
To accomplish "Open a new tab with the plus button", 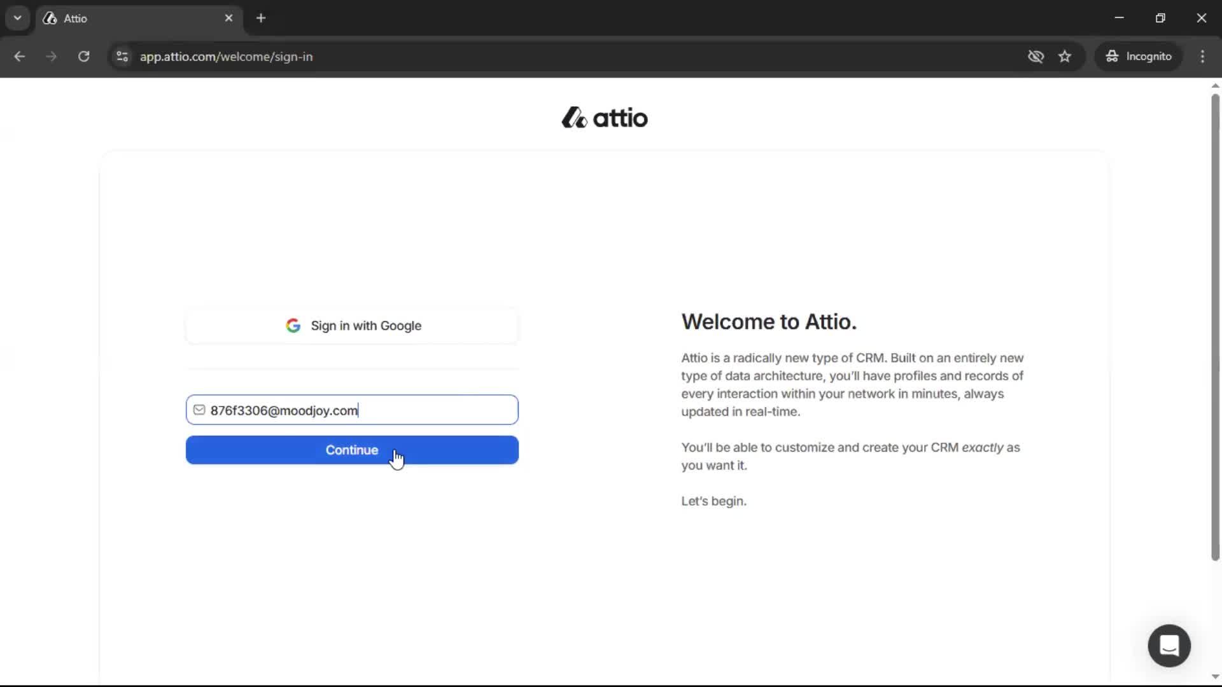I will [x=261, y=18].
